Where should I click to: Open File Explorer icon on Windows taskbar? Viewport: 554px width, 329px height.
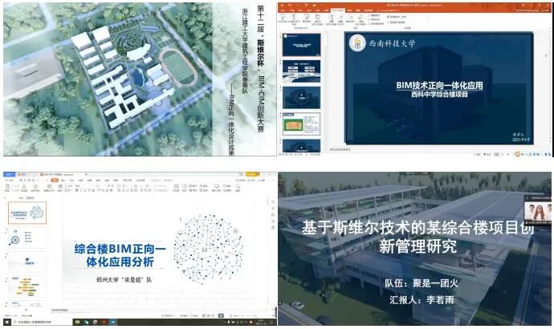(77, 323)
